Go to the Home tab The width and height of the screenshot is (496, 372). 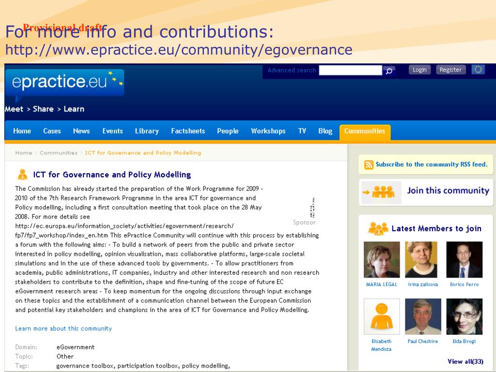pos(22,131)
